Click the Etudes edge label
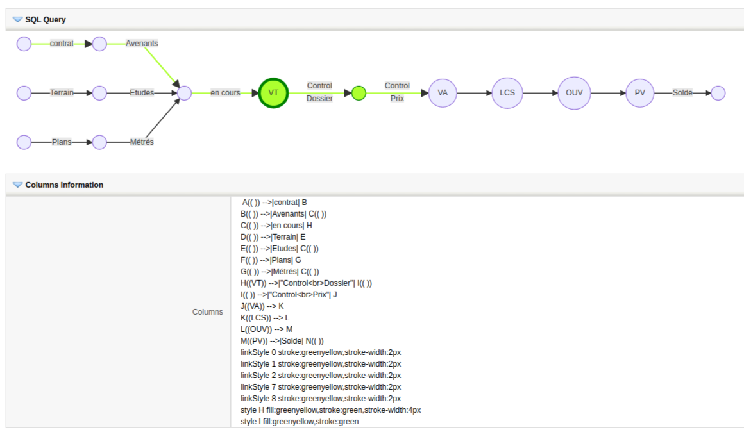This screenshot has width=744, height=439. tap(142, 93)
